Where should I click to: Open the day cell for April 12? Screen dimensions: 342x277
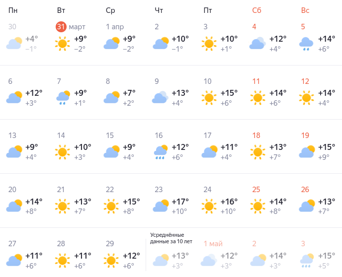tap(305, 81)
